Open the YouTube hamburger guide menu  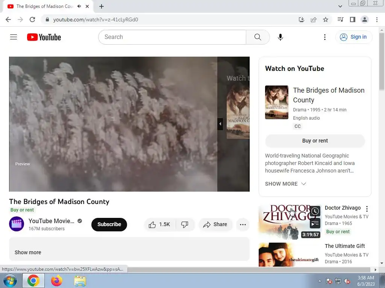pyautogui.click(x=14, y=37)
